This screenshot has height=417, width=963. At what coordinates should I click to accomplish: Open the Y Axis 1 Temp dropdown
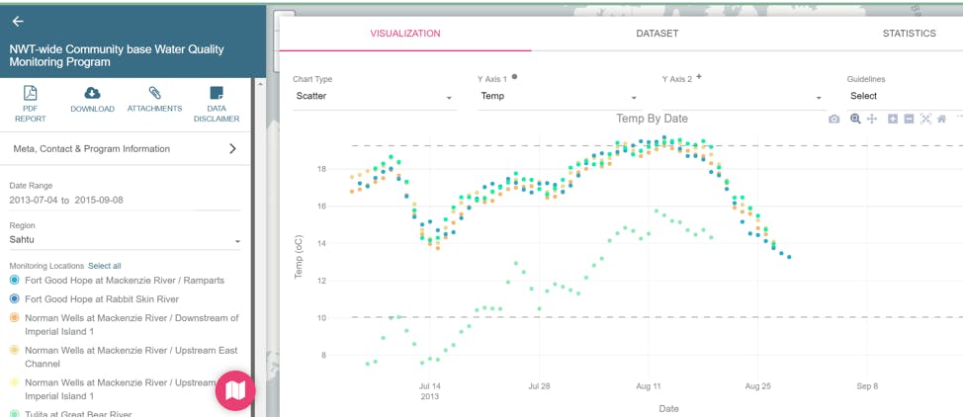559,97
